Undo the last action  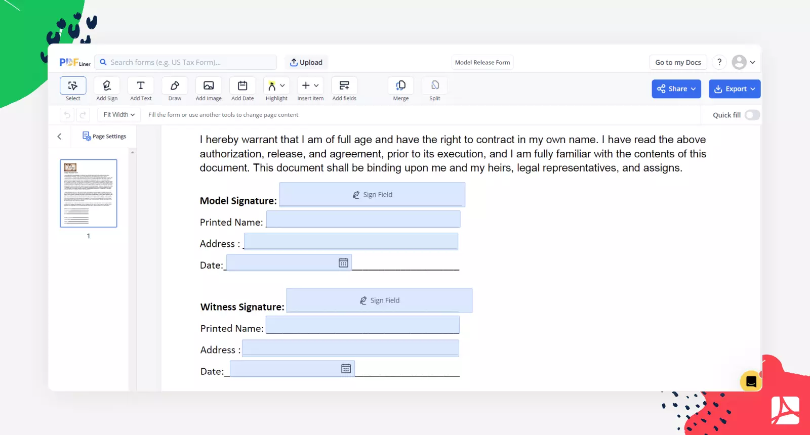point(67,115)
